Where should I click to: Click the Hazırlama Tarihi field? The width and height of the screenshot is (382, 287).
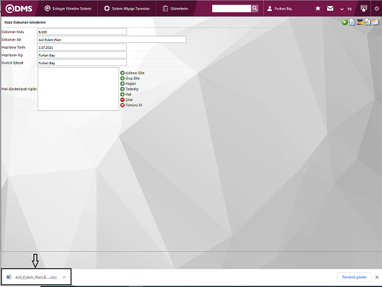(82, 47)
